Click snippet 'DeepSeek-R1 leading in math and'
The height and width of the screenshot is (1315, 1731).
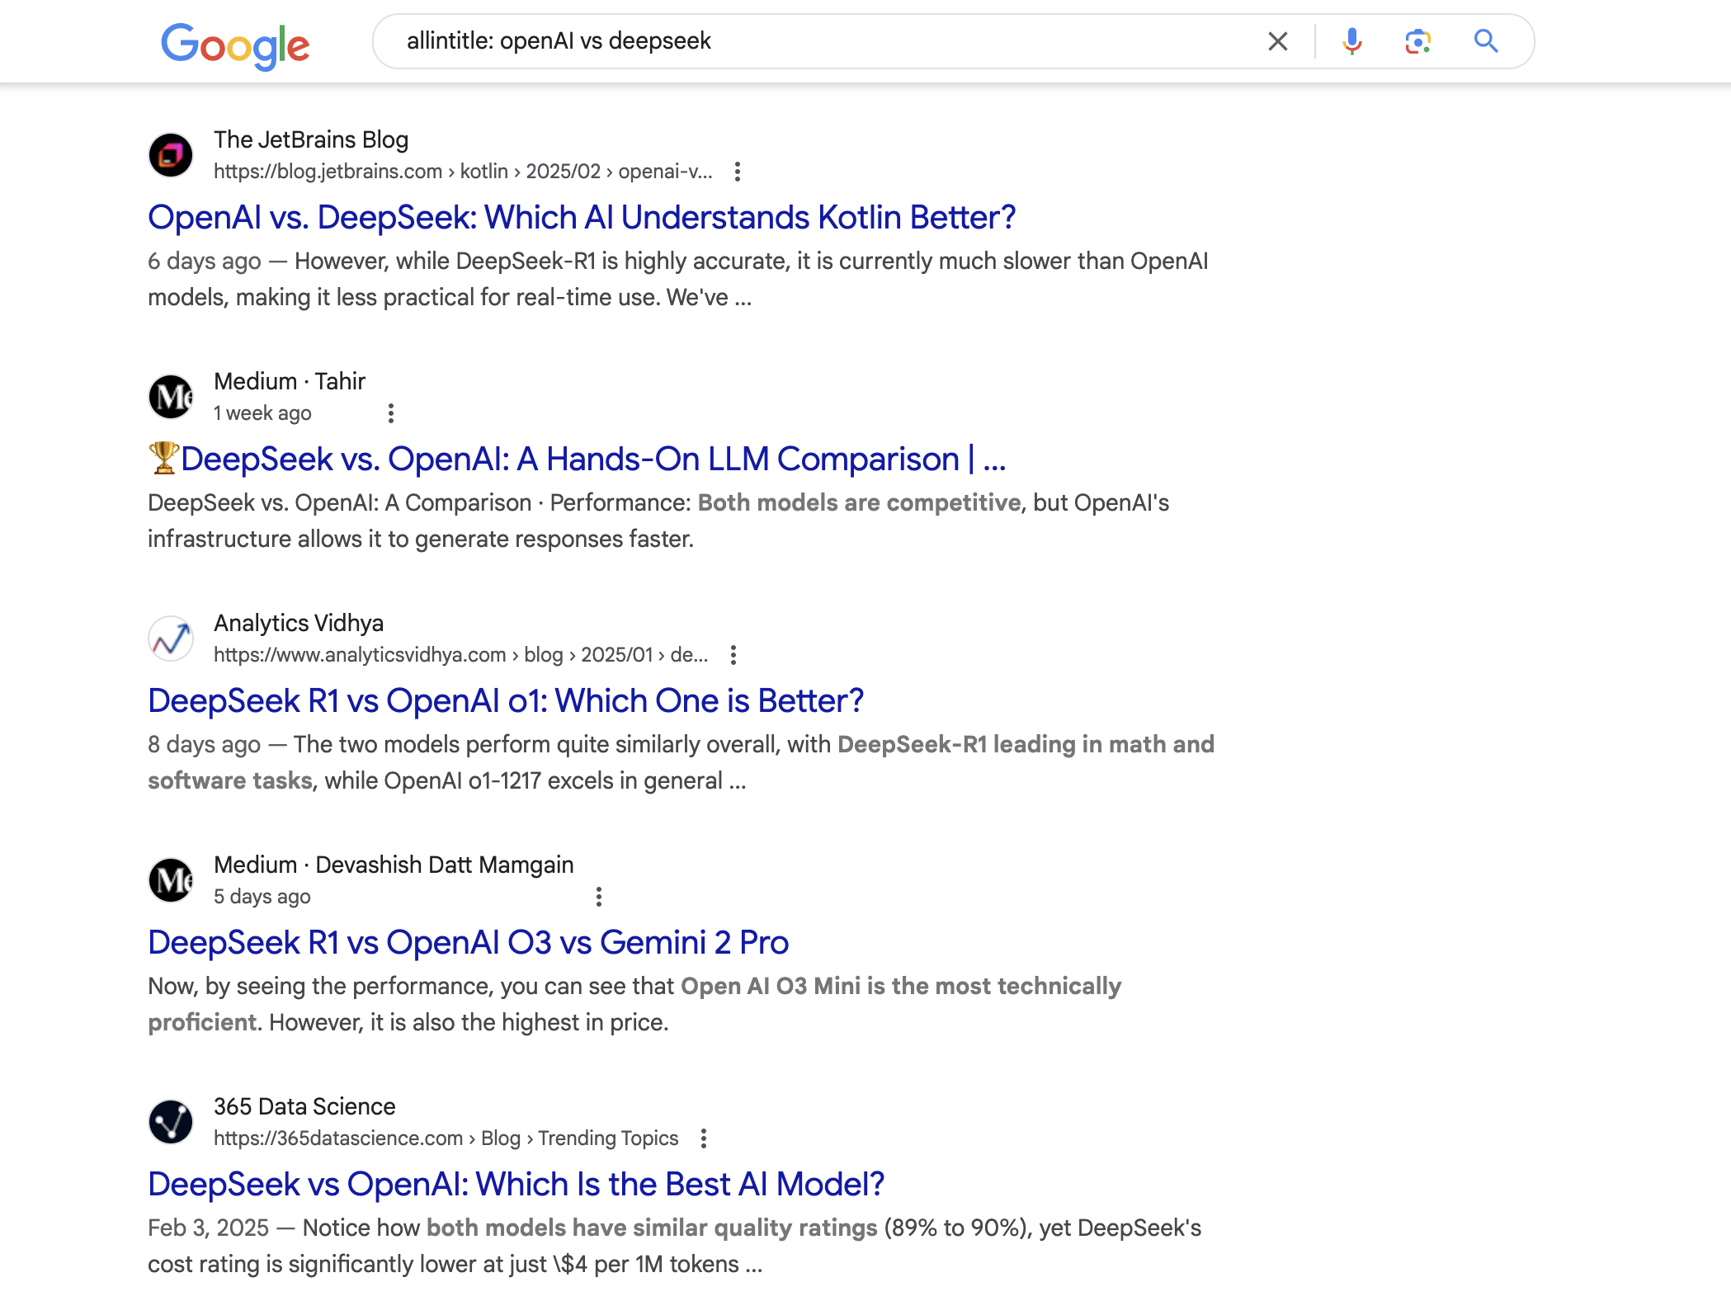(1026, 745)
